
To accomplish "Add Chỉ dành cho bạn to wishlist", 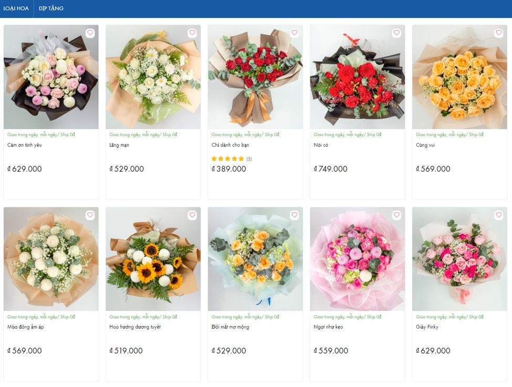I will pyautogui.click(x=294, y=33).
